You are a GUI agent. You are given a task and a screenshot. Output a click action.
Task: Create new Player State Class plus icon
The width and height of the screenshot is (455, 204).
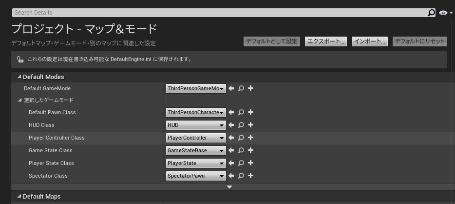251,163
